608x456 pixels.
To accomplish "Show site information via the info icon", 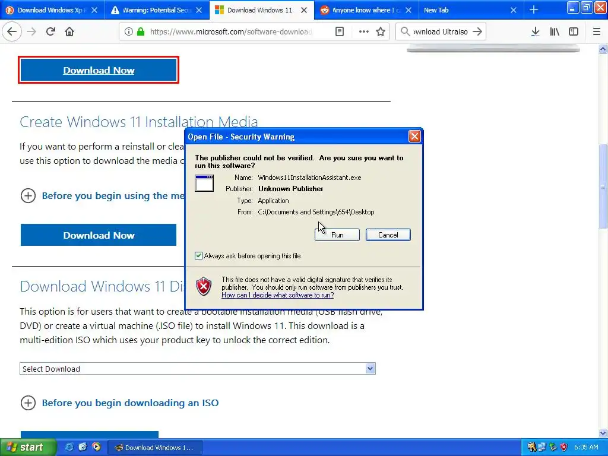I will [129, 32].
